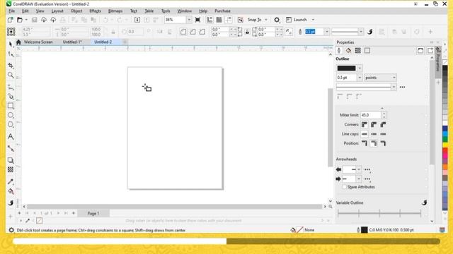Open outline color dropdown in Properties
Viewport: 453px width, 254px height.
point(360,68)
